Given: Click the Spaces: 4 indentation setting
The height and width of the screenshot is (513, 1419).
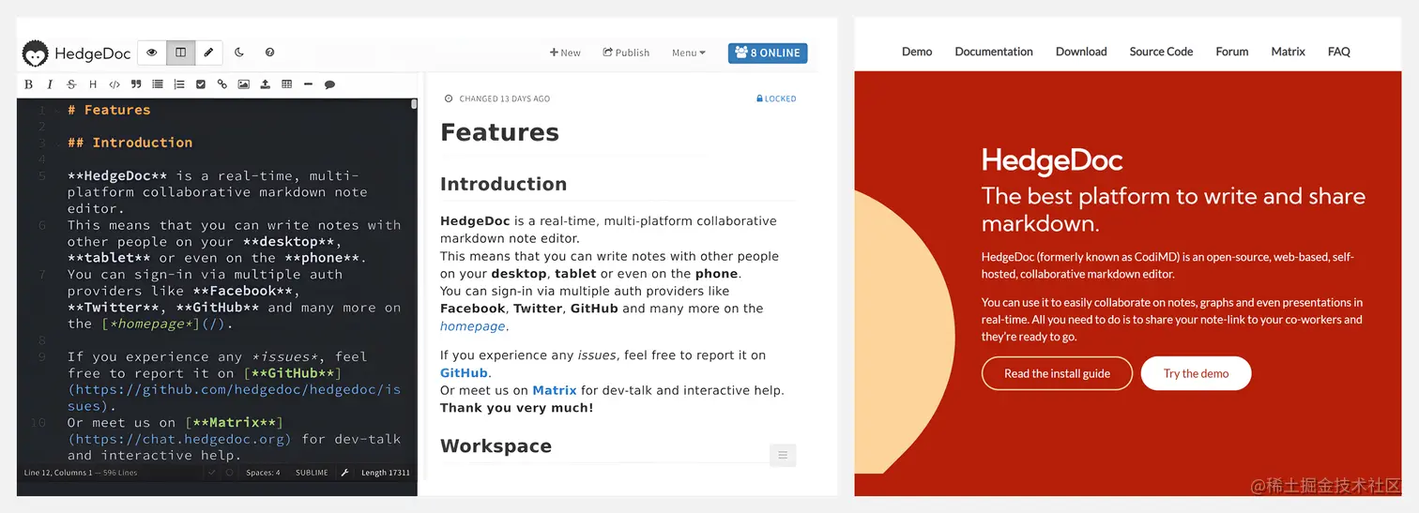Looking at the screenshot, I should 263,473.
